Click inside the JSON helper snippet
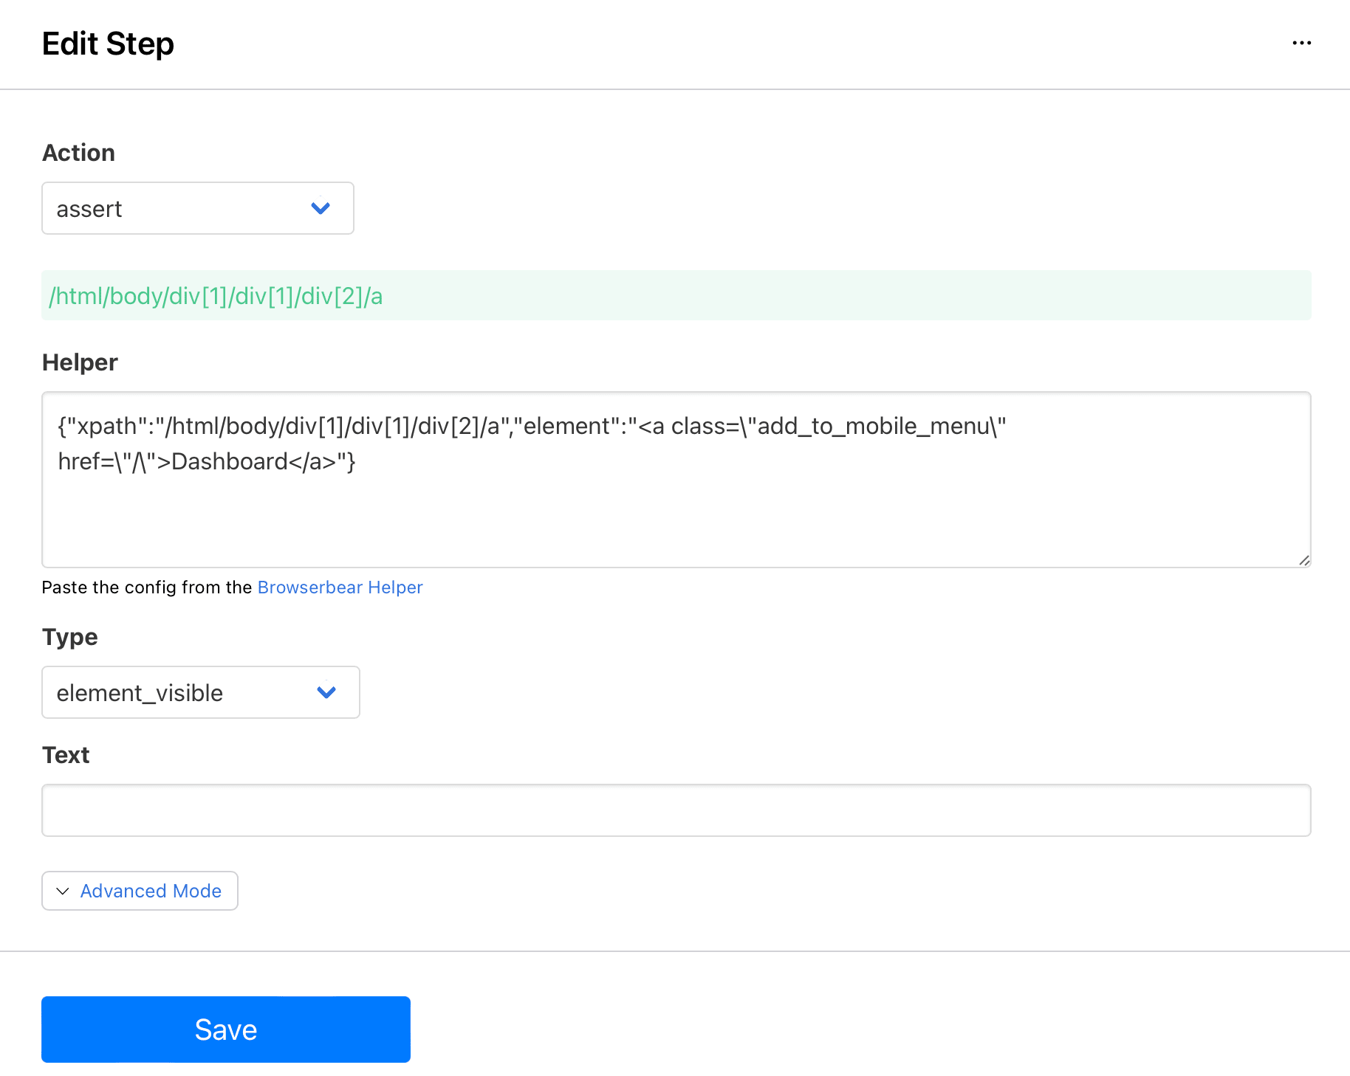Image resolution: width=1350 pixels, height=1076 pixels. pos(517,443)
